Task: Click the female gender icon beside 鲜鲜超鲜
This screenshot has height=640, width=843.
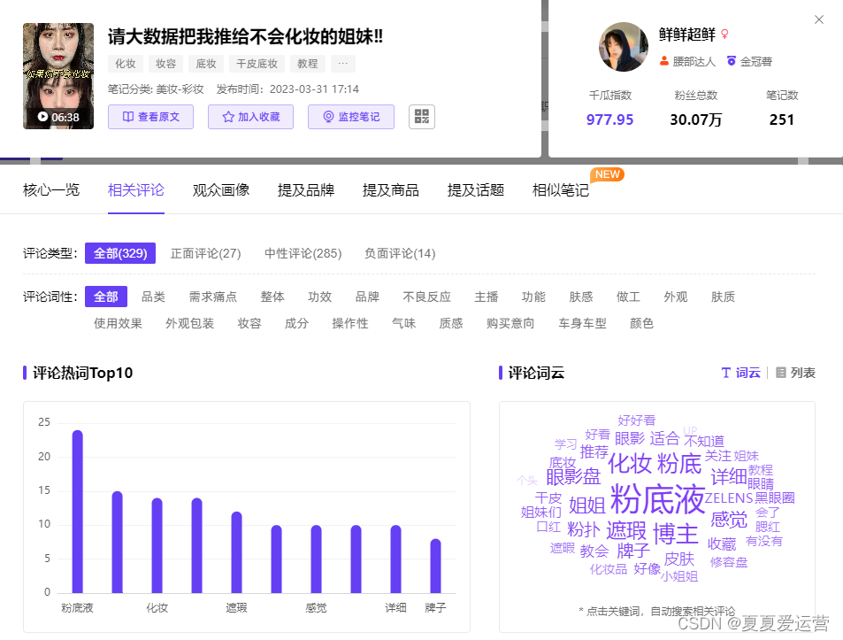Action: 724,35
